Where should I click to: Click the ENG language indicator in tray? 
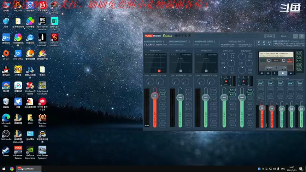[x=283, y=169]
